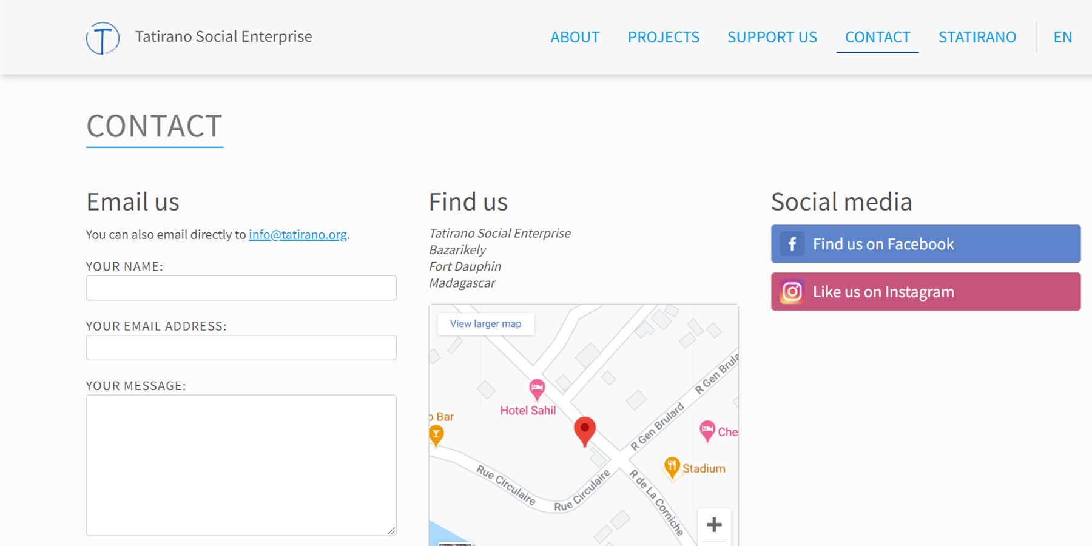The width and height of the screenshot is (1092, 546).
Task: Click the pink hotel marker near Che
Action: tap(707, 430)
